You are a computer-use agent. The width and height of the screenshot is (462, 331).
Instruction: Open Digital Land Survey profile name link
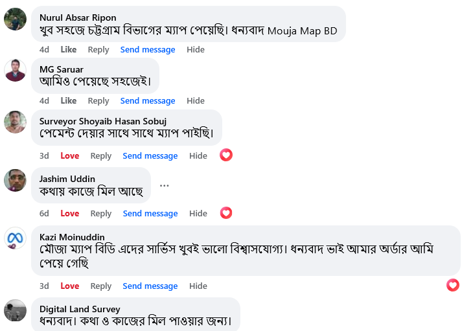coord(80,309)
